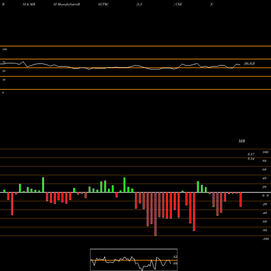
Task: Click the '100' axis label of the bar chart
Action: click(265, 152)
